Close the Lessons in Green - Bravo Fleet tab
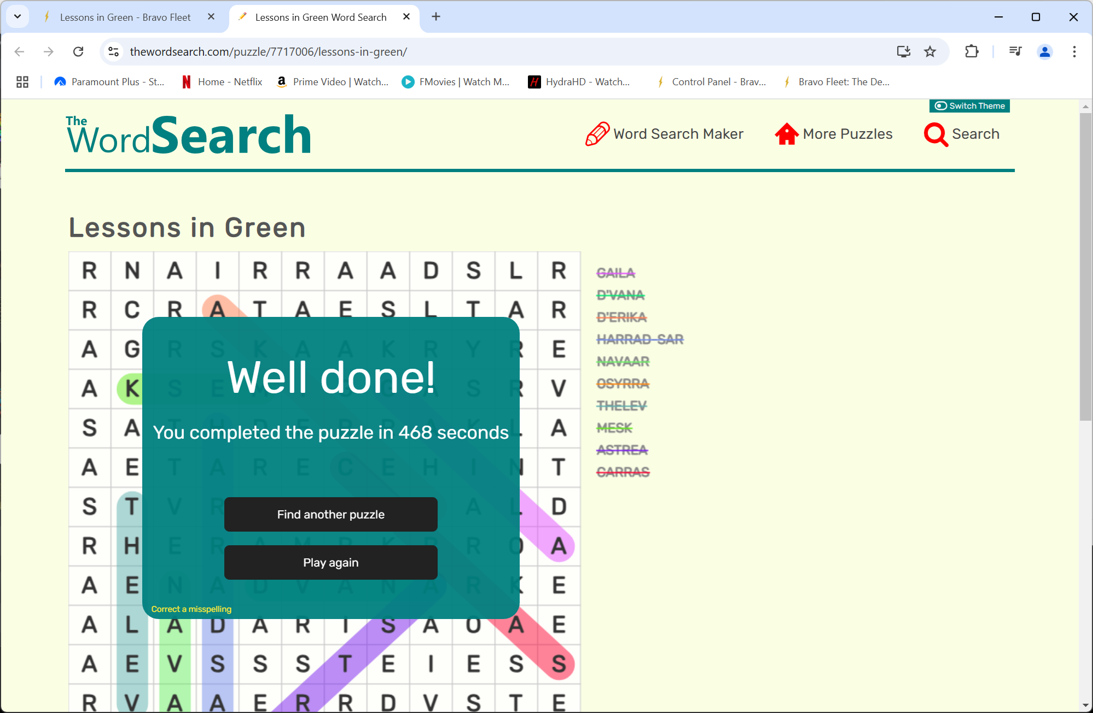The image size is (1093, 713). pos(211,17)
